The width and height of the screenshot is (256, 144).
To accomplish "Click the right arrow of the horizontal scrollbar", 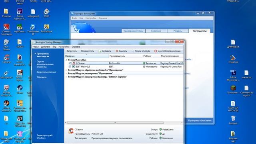I will pos(182,123).
